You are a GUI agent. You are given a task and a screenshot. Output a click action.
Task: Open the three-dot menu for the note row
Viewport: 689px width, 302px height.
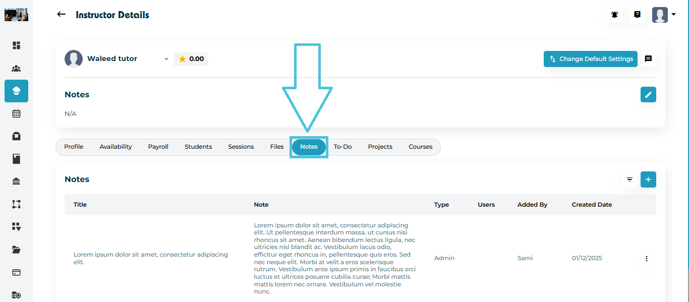click(x=646, y=259)
